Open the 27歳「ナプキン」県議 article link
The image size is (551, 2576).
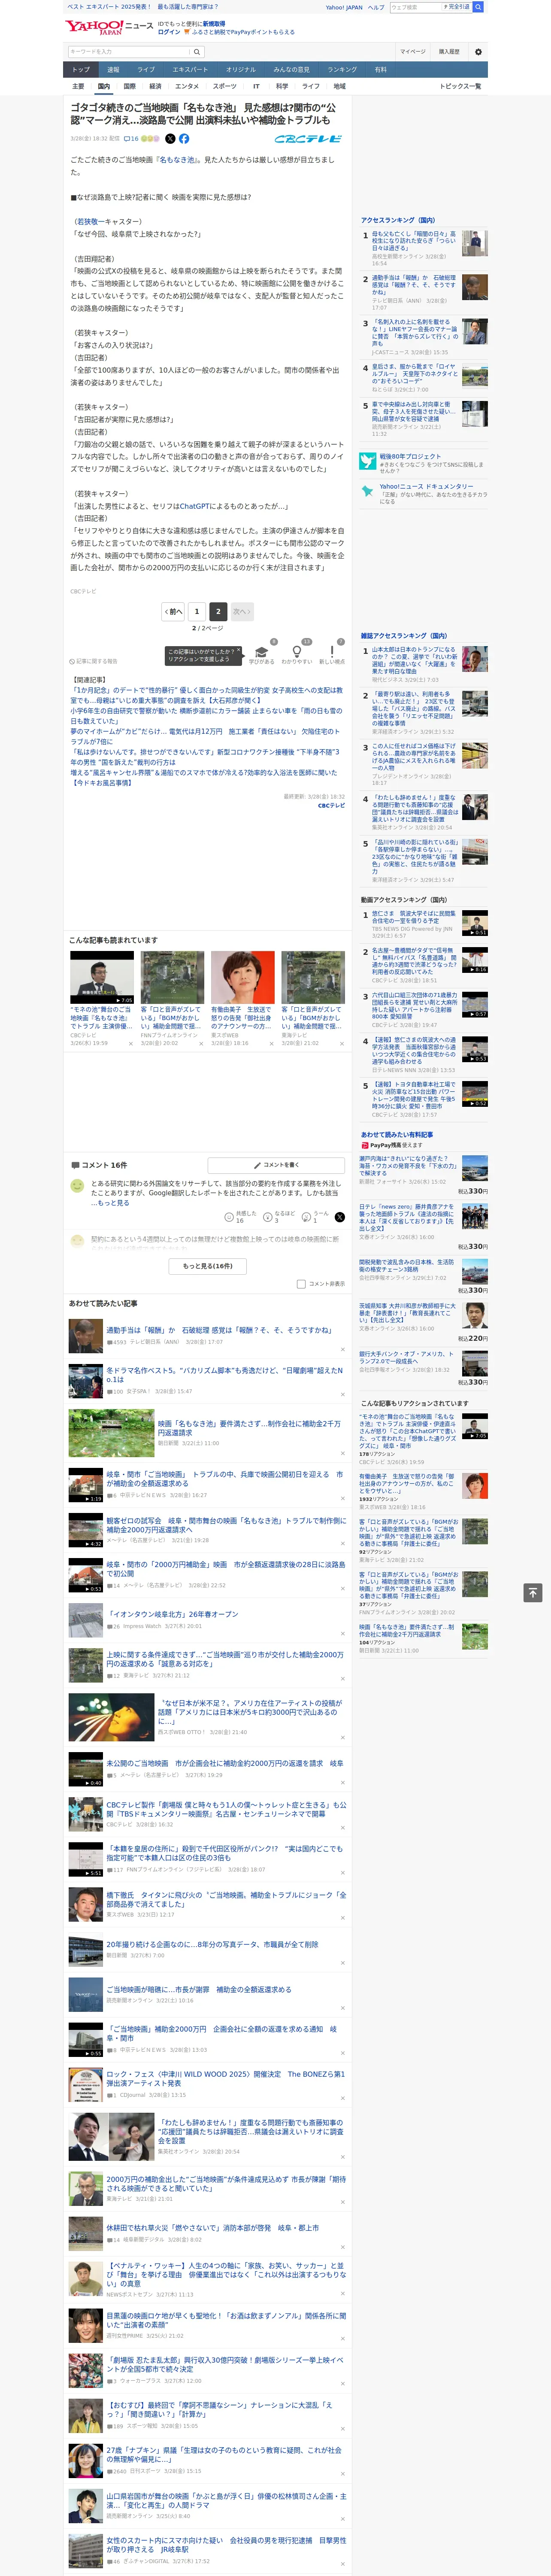225,2455
